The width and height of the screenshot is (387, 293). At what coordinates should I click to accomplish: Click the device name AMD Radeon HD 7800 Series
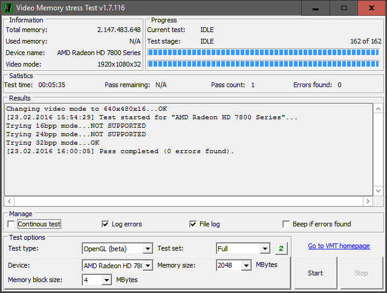tap(99, 53)
